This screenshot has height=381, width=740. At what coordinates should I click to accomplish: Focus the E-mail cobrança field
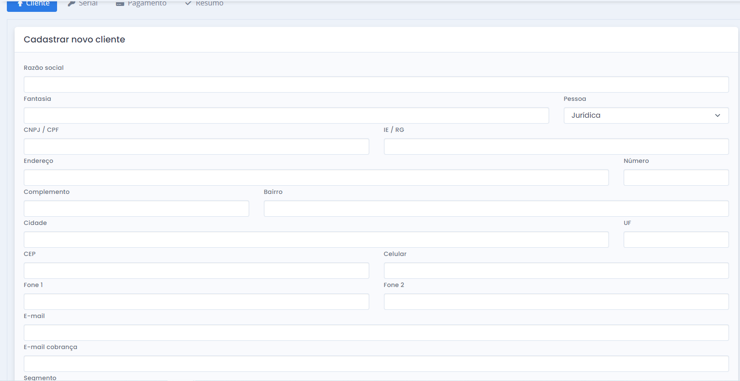pos(376,364)
